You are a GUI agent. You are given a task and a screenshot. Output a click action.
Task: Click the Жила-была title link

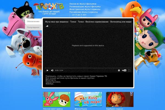(x=81, y=109)
